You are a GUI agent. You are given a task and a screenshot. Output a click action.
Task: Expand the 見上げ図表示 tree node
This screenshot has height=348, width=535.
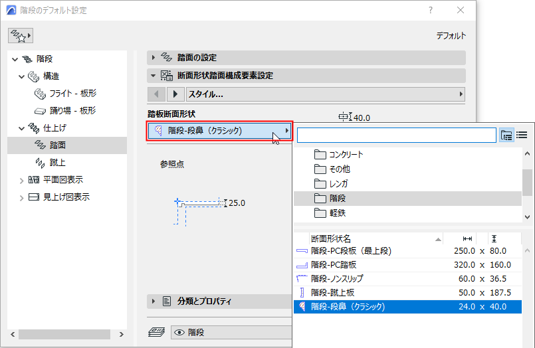[21, 198]
